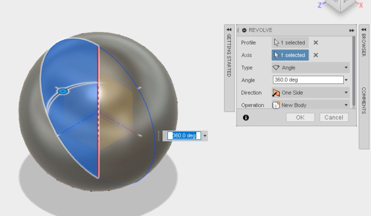Click the Revolve dialog scrollbar
The image size is (371, 216).
354,71
